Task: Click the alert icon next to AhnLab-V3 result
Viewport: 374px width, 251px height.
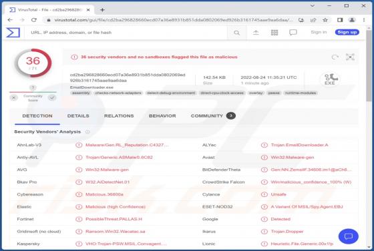Action: pos(79,145)
